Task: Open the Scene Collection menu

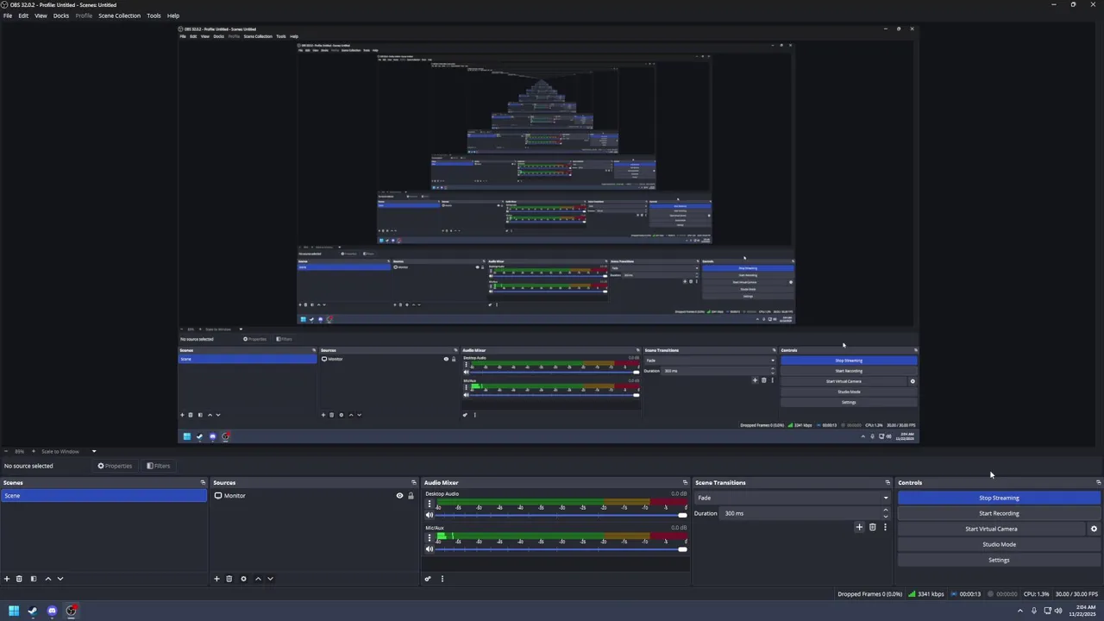Action: click(119, 16)
